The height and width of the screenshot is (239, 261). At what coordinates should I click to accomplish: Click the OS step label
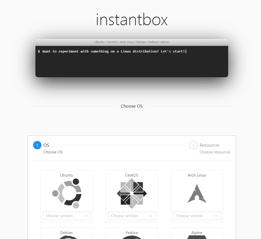[46, 145]
